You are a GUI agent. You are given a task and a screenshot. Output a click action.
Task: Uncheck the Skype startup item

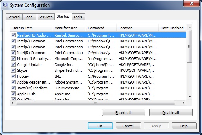tap(13, 70)
